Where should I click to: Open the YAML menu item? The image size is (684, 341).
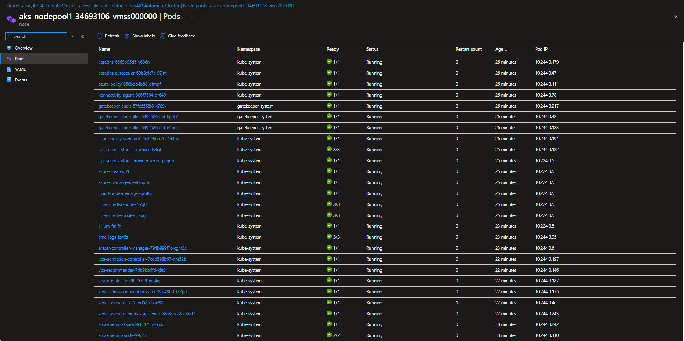44,69
